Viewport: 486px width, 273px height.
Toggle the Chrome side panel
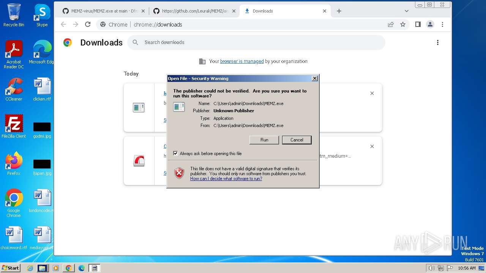[418, 24]
